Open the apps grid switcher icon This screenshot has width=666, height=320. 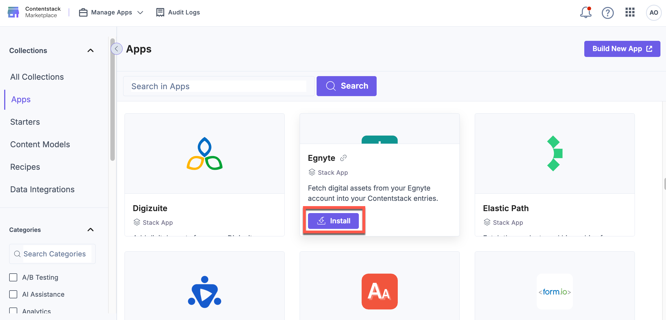(630, 12)
